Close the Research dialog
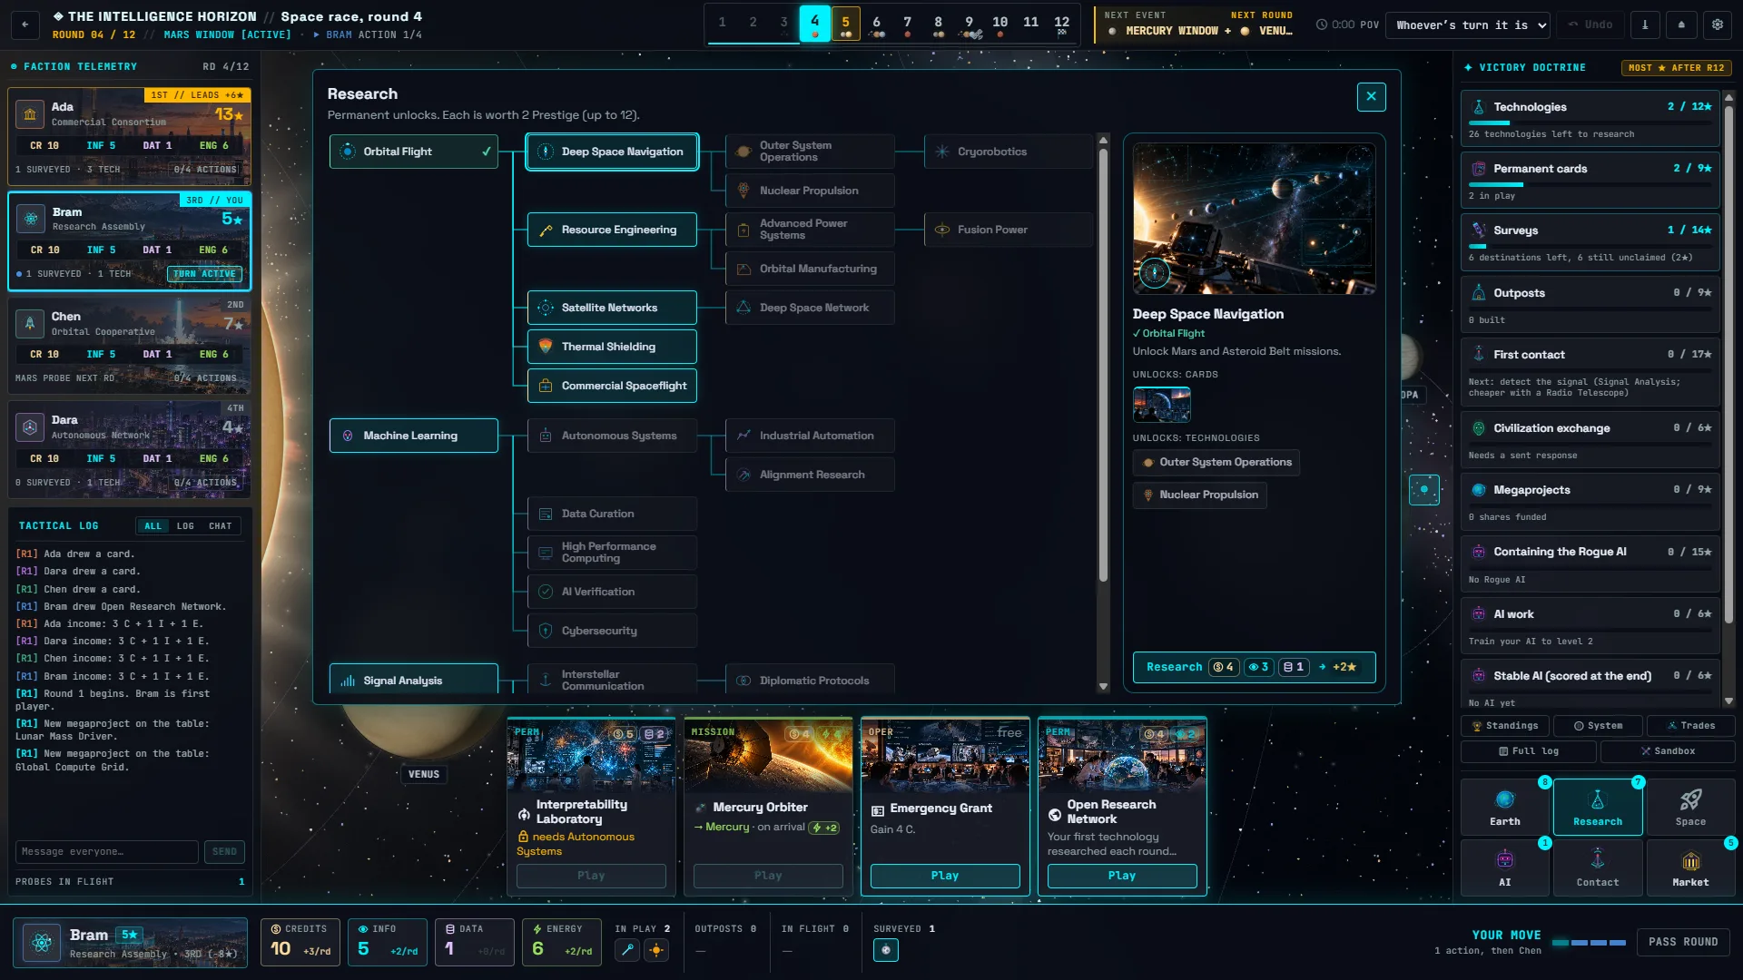This screenshot has height=980, width=1743. pyautogui.click(x=1371, y=96)
